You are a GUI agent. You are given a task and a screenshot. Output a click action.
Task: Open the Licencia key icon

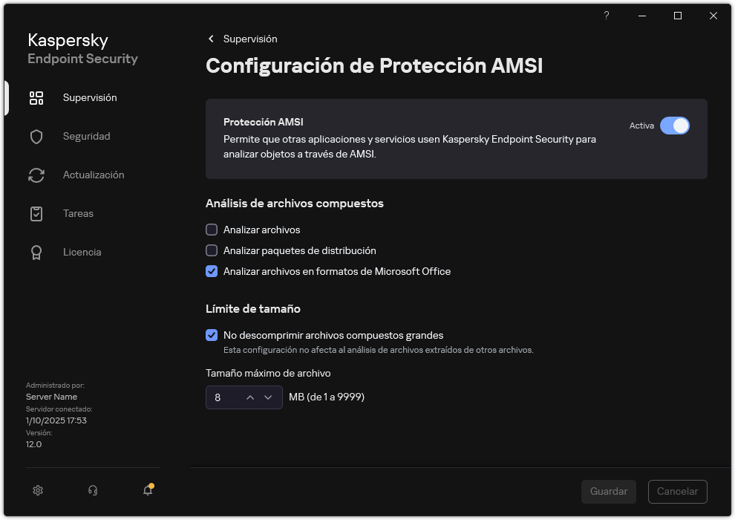coord(36,252)
